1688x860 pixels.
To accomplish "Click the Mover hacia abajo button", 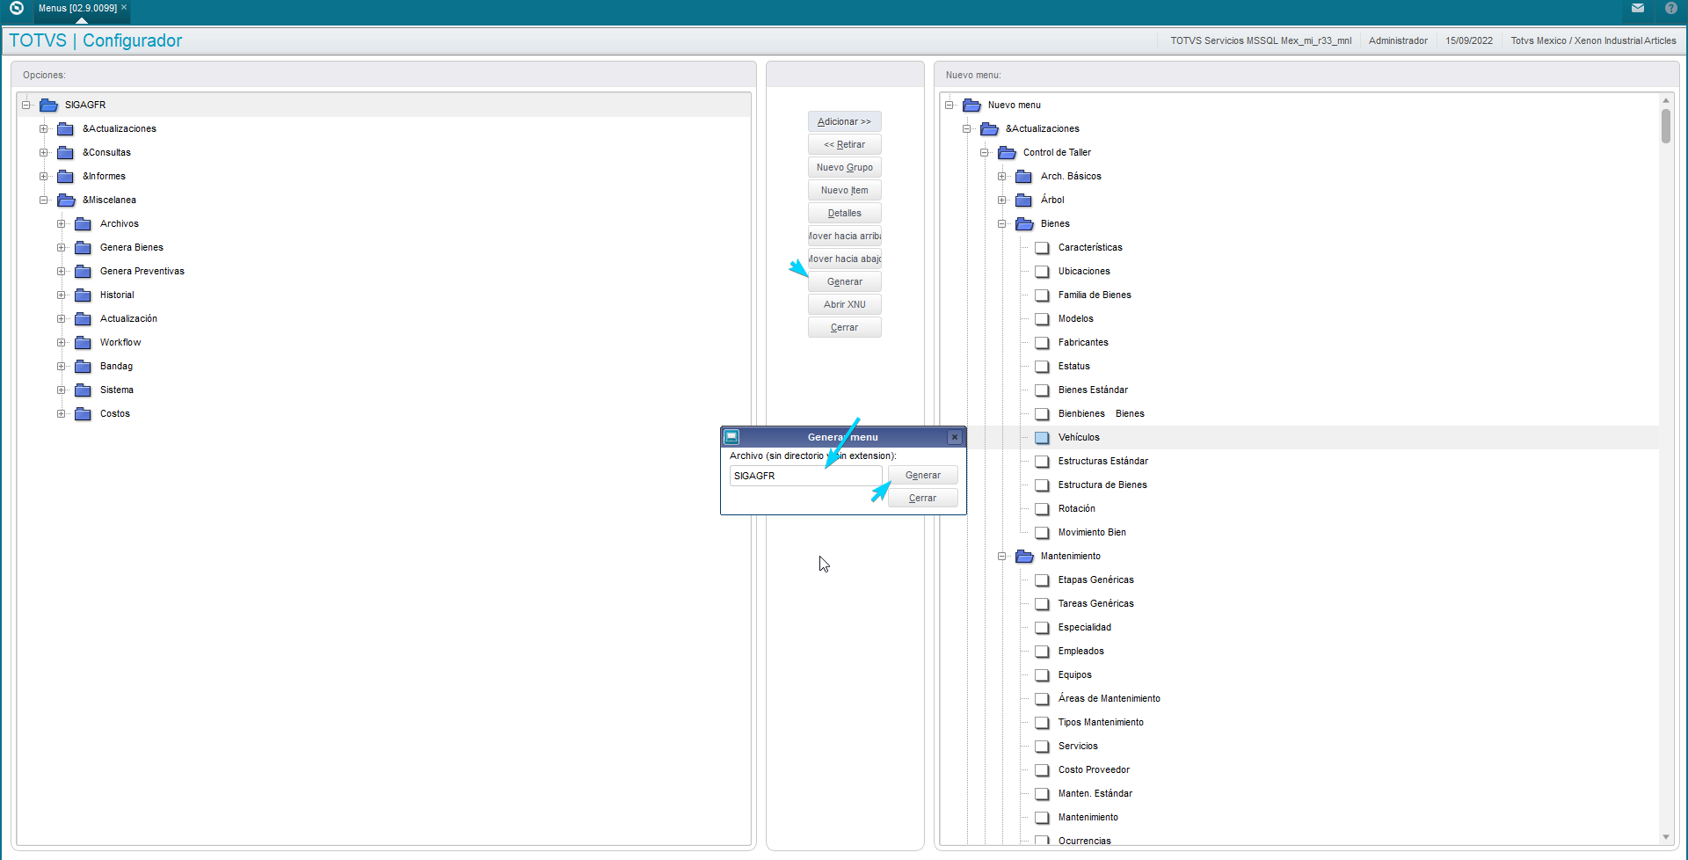I will (x=844, y=259).
